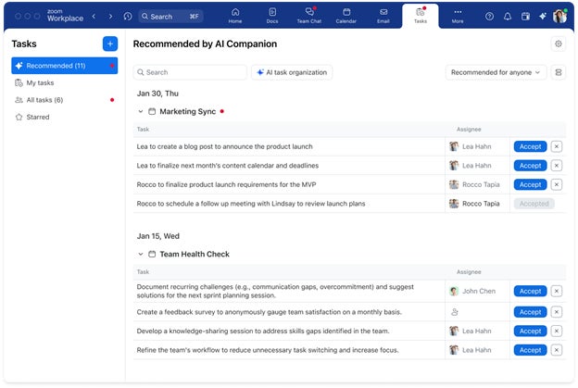Screen dimensions: 578x388
Task: Accept the knowledge-sharing session task
Action: coord(530,331)
